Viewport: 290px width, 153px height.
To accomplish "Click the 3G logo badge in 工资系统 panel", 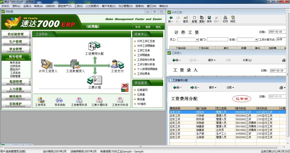I will [125, 88].
